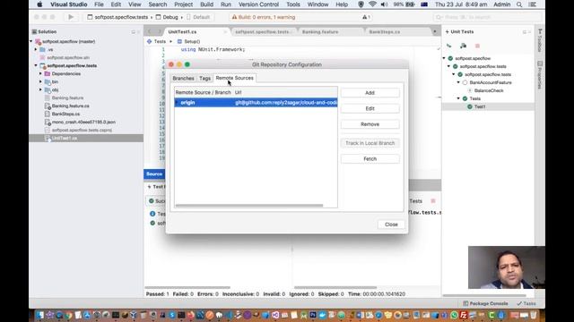This screenshot has width=574, height=322.
Task: Click the Fetch button
Action: [370, 159]
